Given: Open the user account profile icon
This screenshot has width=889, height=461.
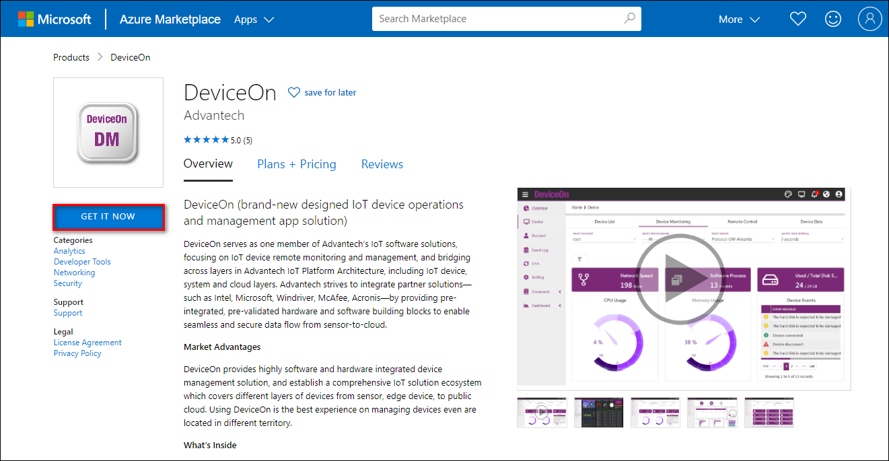Looking at the screenshot, I should coord(869,20).
